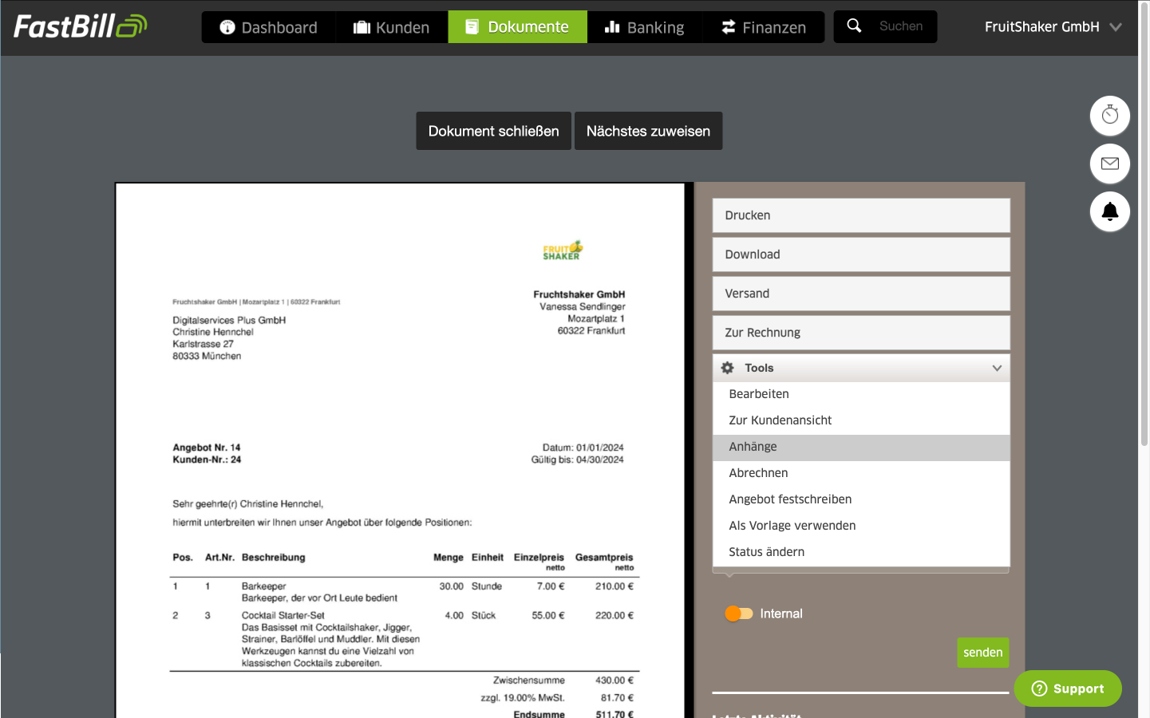This screenshot has width=1150, height=718.
Task: Click Nächstes zuweisen button
Action: (x=649, y=131)
